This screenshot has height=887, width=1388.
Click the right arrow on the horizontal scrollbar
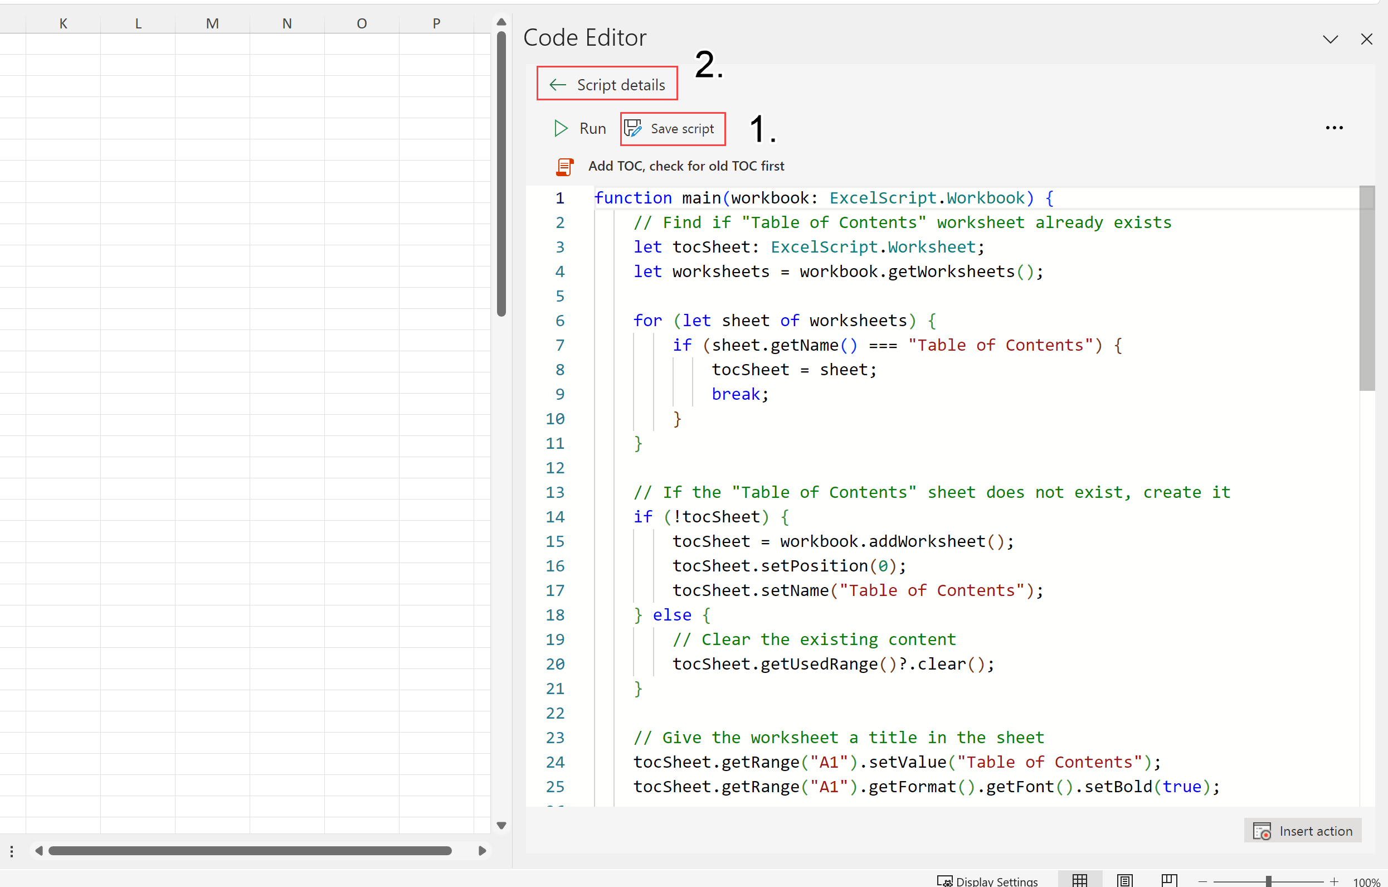[482, 851]
